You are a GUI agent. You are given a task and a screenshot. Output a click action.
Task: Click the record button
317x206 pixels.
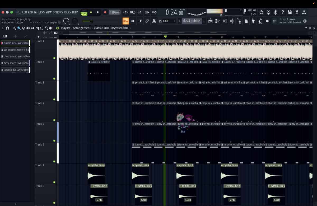point(105,12)
